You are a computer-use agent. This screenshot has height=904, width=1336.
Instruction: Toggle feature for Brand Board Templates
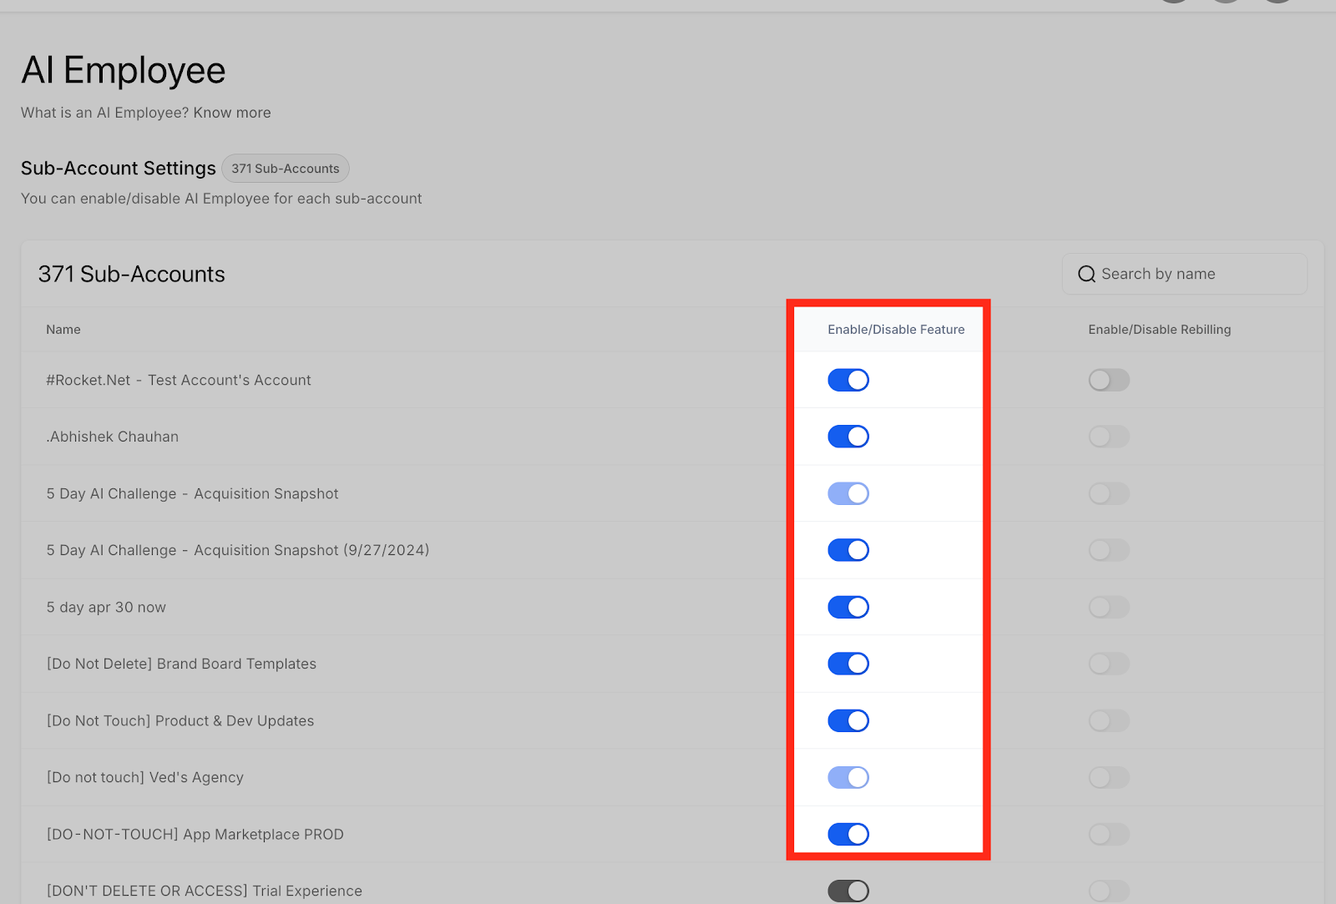tap(848, 664)
